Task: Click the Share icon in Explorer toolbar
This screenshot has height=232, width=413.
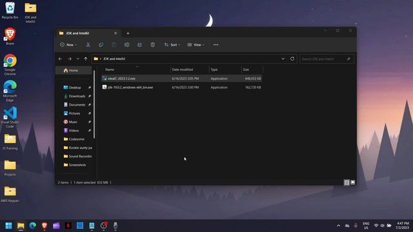Action: click(x=139, y=44)
